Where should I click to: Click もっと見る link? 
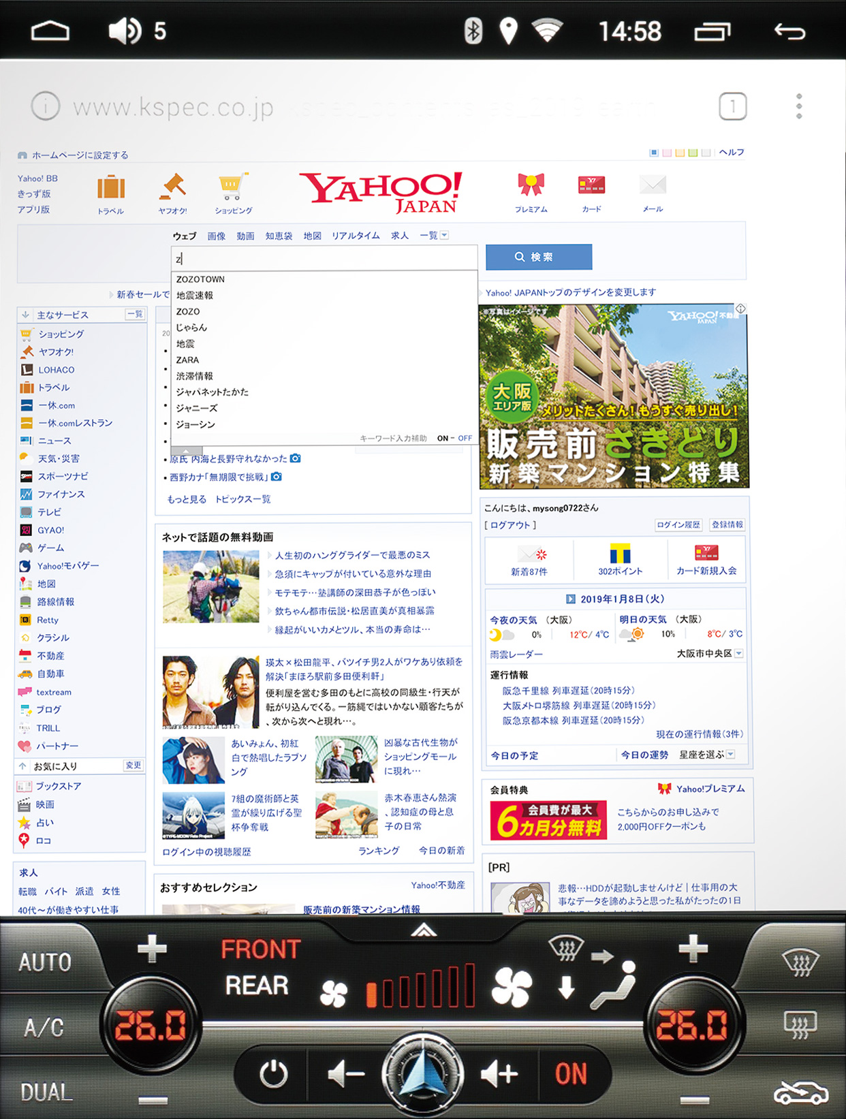coord(187,499)
